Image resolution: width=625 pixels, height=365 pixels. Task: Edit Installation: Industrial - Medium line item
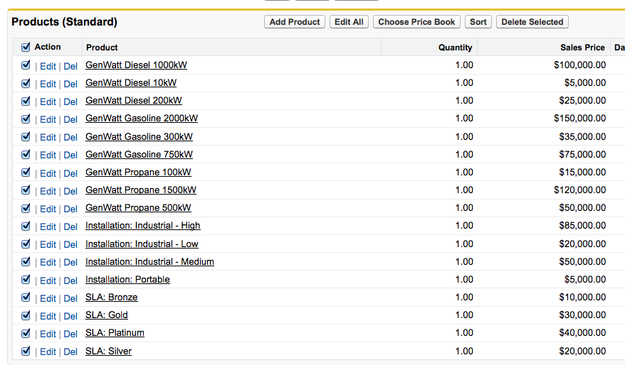point(48,263)
